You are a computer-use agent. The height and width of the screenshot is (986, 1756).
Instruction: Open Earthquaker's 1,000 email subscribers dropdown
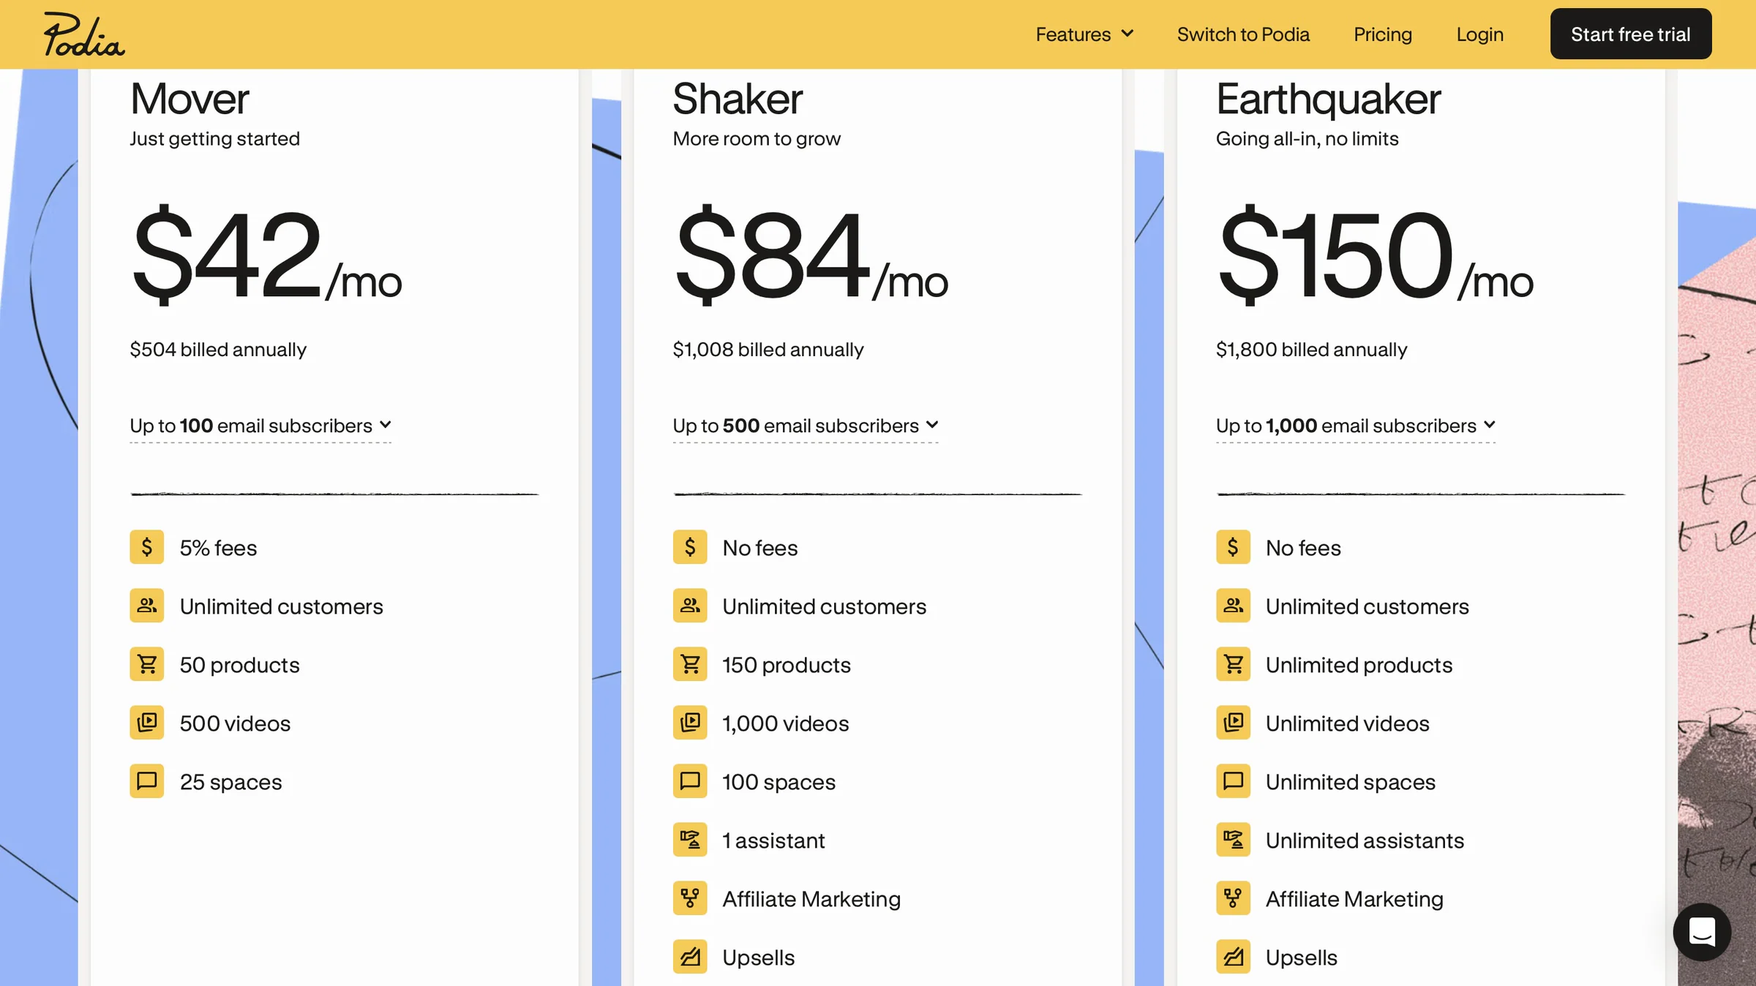click(x=1356, y=426)
